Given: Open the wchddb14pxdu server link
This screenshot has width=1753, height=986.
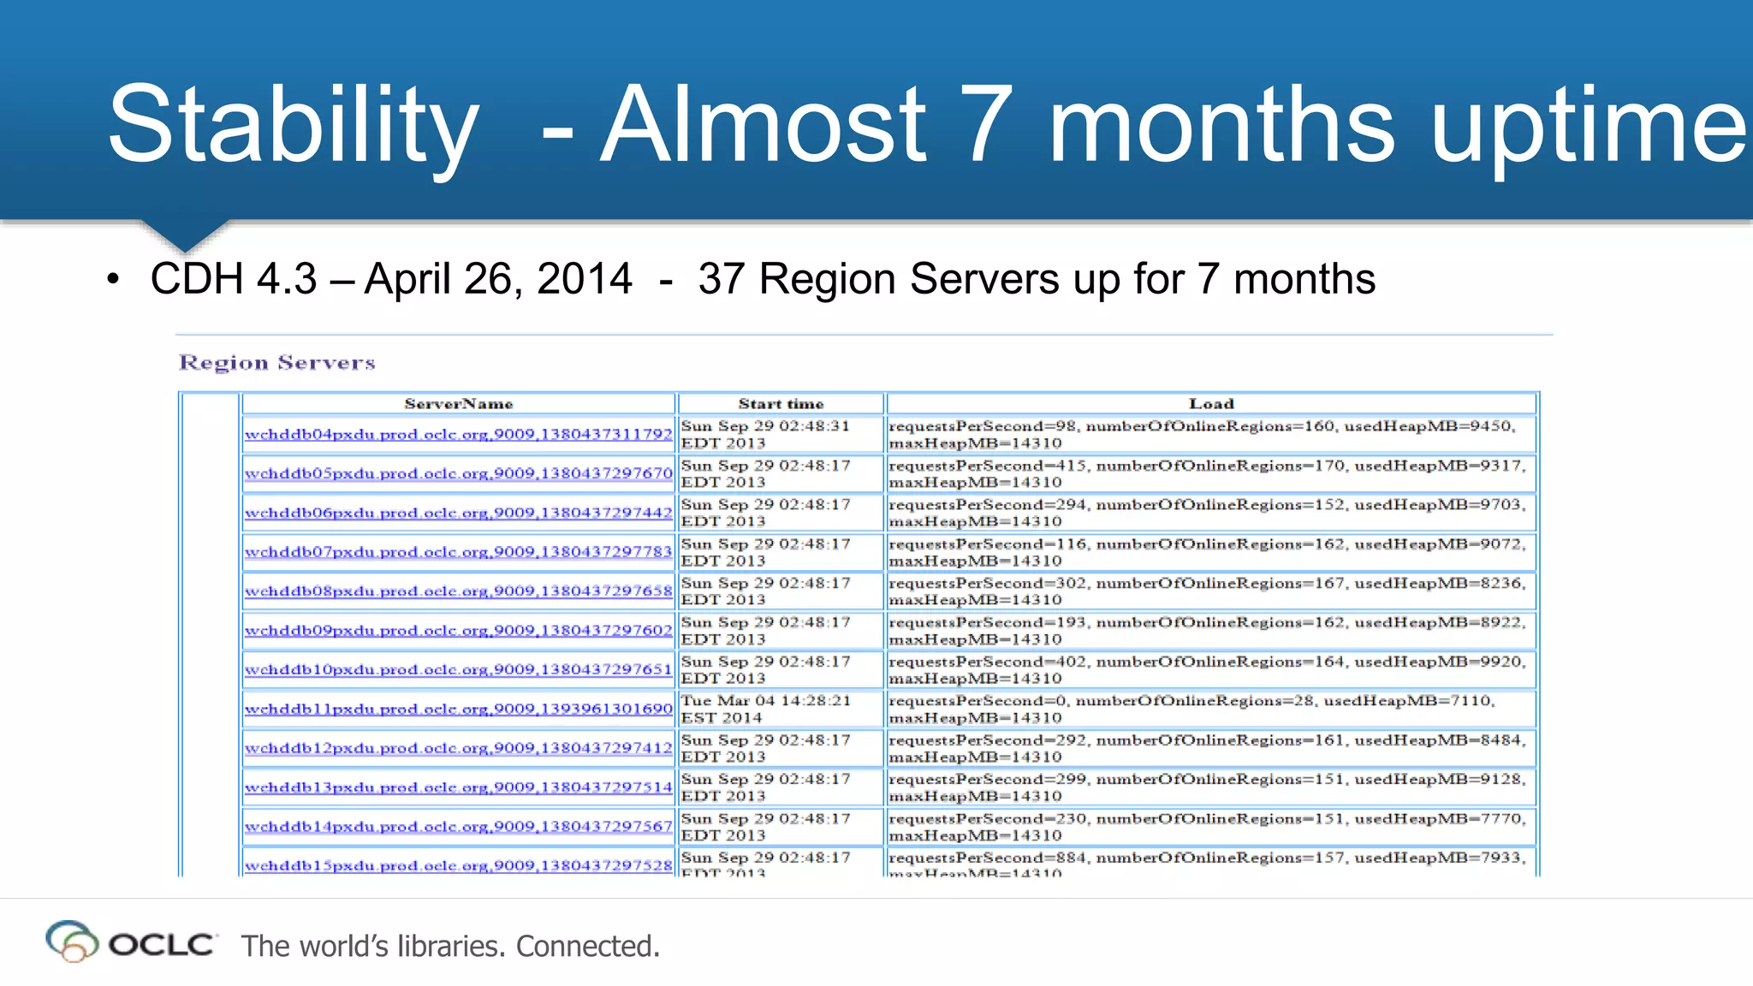Looking at the screenshot, I should (x=458, y=827).
